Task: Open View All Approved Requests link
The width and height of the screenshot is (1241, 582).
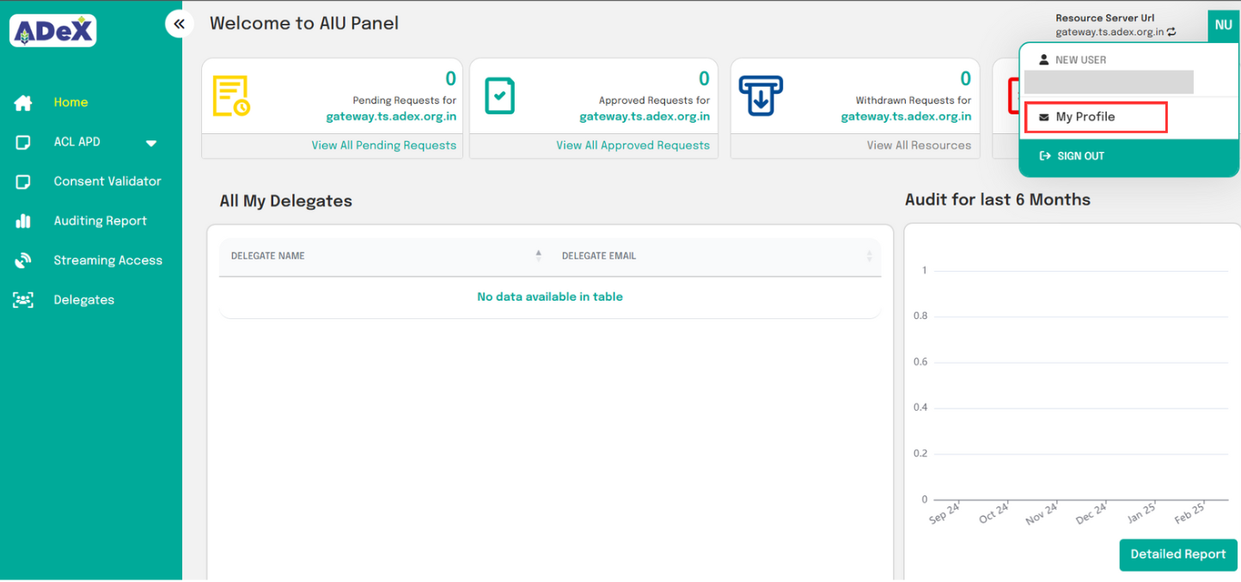Action: click(x=633, y=145)
